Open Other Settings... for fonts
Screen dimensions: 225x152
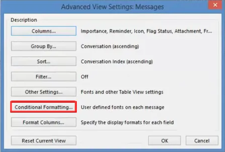[x=44, y=92]
